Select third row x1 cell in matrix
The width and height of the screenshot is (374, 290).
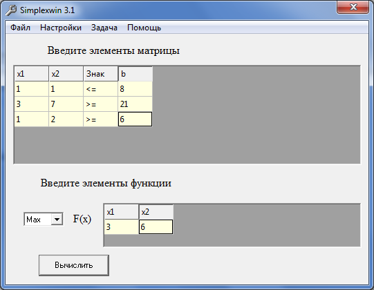pyautogui.click(x=32, y=119)
